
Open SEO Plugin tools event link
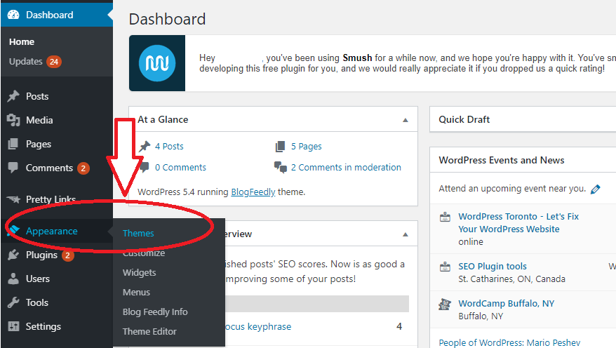point(493,267)
